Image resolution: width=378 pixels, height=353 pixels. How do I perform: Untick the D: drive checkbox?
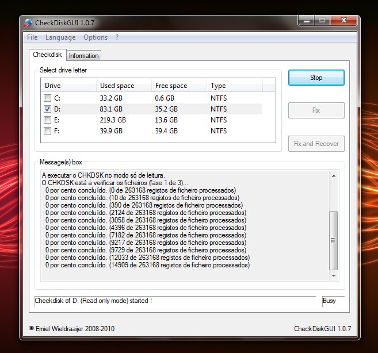(x=47, y=109)
